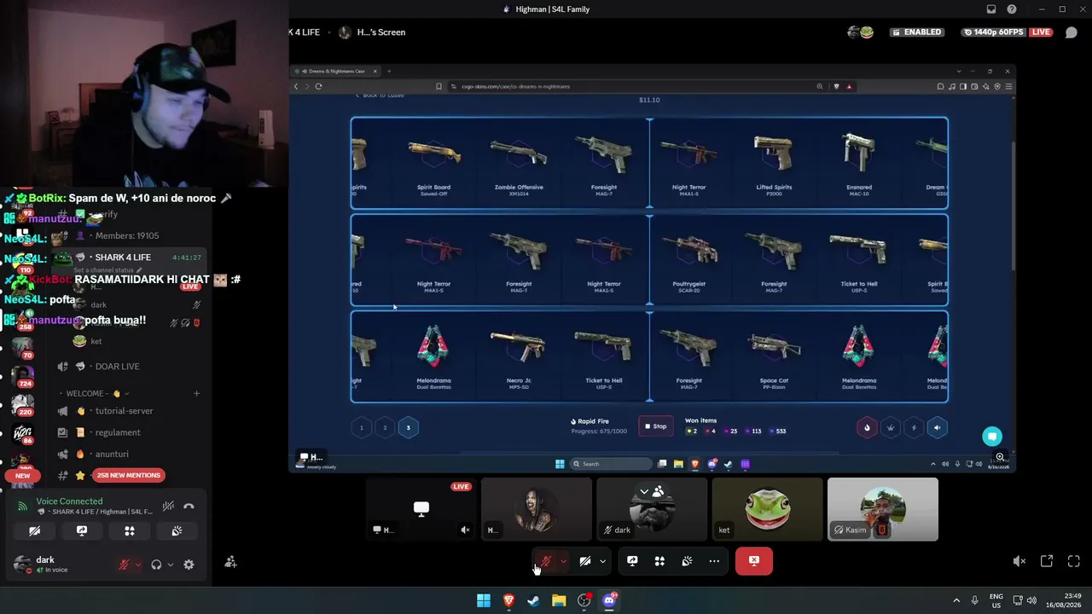1092x614 pixels.
Task: Share screen from the voice panel
Action: [x=82, y=530]
